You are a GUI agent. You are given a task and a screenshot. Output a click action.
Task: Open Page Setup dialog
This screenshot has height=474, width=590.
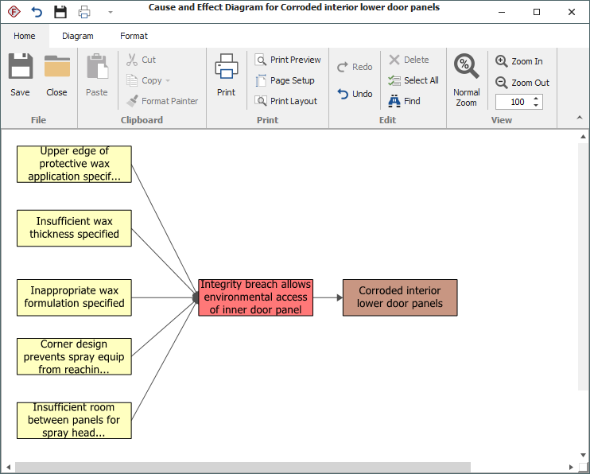point(285,80)
